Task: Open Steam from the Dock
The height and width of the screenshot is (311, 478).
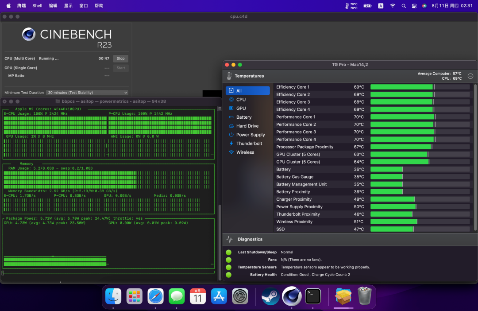Action: (x=270, y=296)
